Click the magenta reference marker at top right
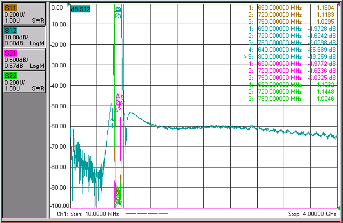Viewport: 343px width, 223px height. (x=339, y=4)
